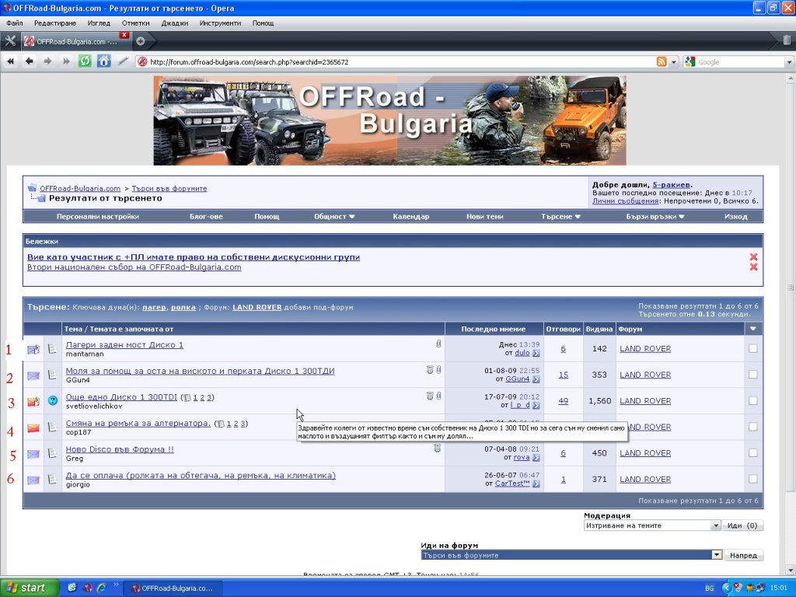Select checkbox for Ново Disco във Форума thread
Screen dimensions: 796x597
tap(752, 453)
